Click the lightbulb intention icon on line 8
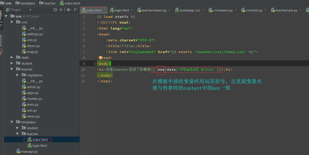This screenshot has width=309, height=155. [x=100, y=58]
